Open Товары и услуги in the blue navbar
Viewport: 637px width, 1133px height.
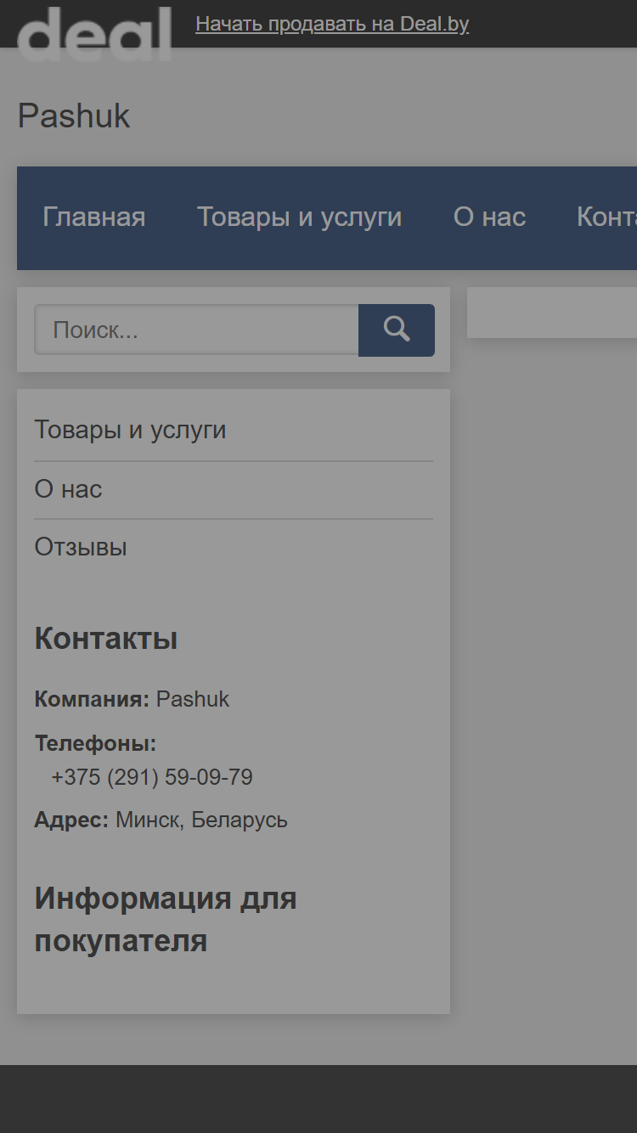pos(300,217)
